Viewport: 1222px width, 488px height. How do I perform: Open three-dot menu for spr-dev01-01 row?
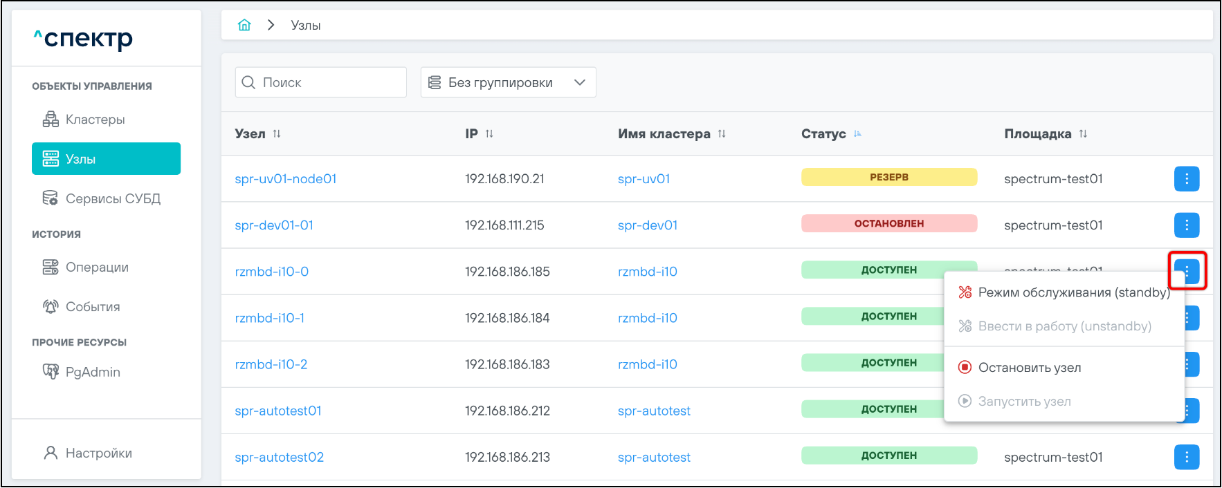tap(1186, 225)
